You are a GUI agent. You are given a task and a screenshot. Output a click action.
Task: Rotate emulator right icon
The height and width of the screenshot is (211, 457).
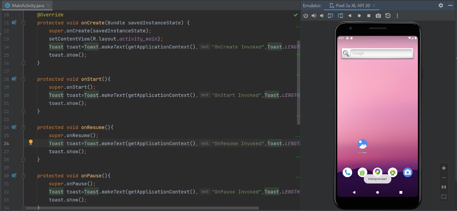coord(340,16)
